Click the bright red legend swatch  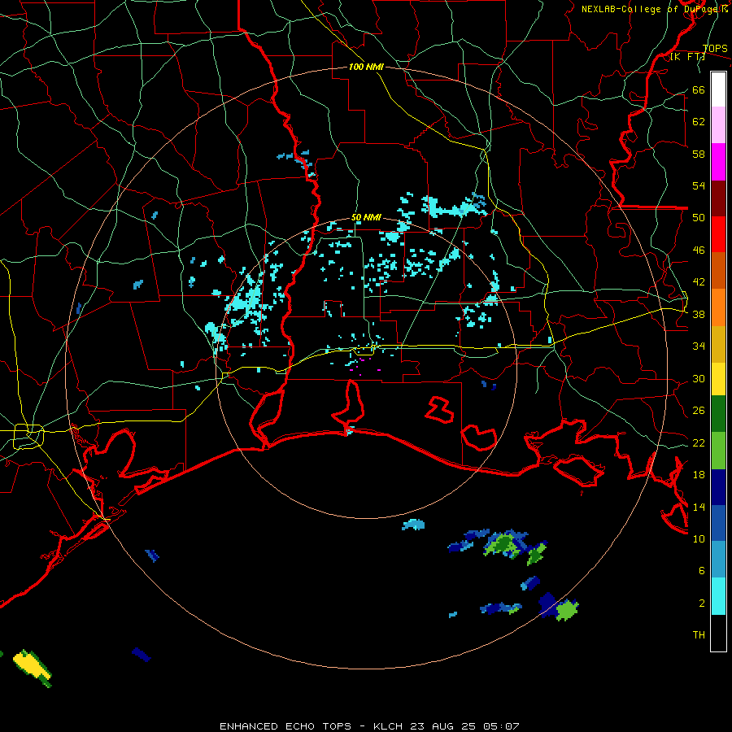point(718,234)
